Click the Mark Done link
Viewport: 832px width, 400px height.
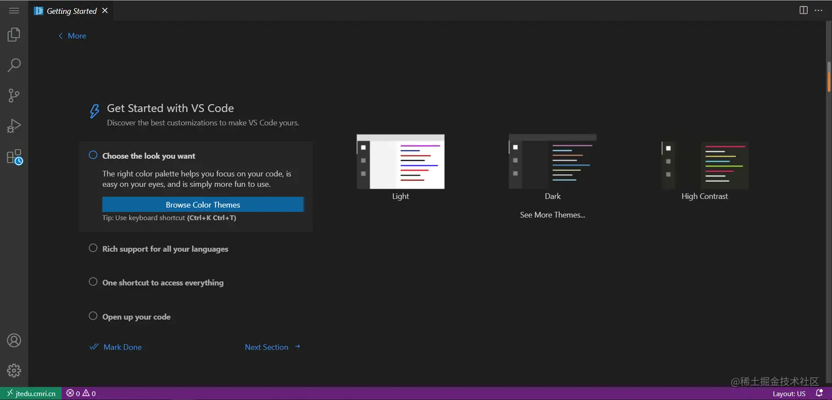point(116,347)
